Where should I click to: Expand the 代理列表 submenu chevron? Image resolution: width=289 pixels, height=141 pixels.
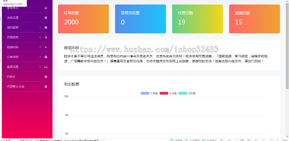point(40,37)
